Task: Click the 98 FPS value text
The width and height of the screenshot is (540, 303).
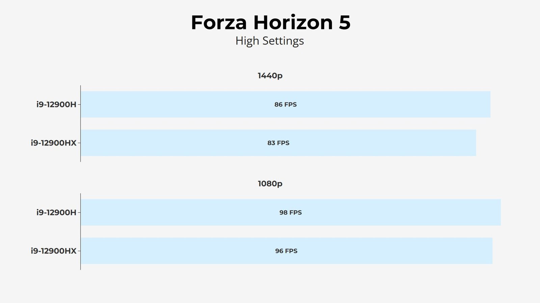Action: click(x=291, y=212)
